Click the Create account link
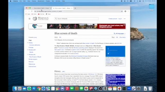The width and height of the screenshot is (165, 92). (x=113, y=19)
